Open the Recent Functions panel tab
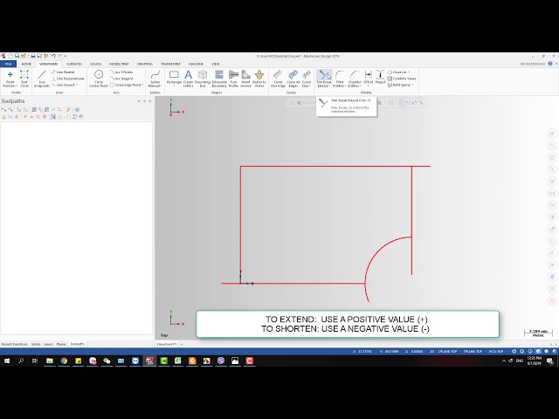The image size is (559, 419). click(x=15, y=344)
